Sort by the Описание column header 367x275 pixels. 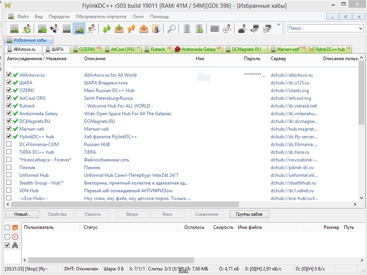tap(137, 59)
